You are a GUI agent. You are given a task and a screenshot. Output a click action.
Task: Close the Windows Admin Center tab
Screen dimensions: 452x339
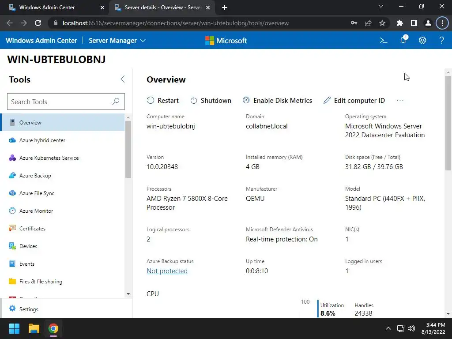point(102,8)
